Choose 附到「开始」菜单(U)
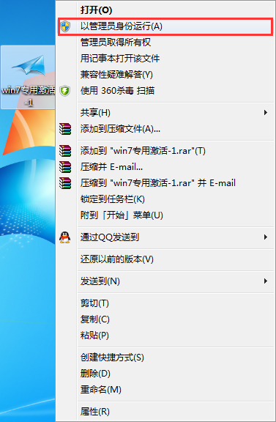 165,215
